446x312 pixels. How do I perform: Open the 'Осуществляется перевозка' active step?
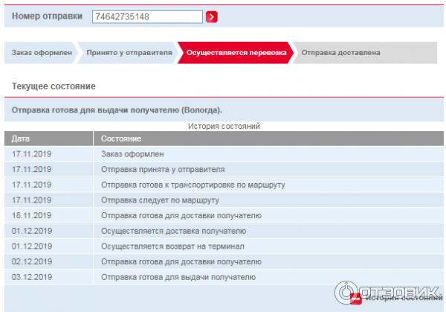point(235,53)
